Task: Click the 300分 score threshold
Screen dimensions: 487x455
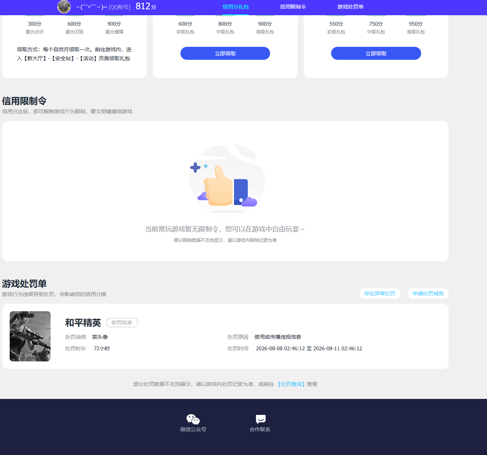Action: click(x=35, y=24)
